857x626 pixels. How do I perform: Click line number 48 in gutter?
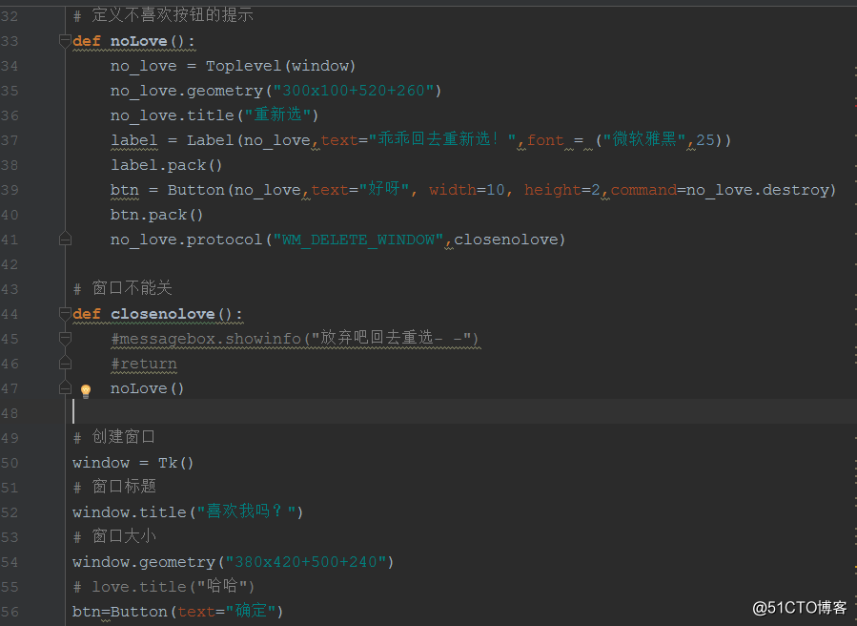[10, 414]
